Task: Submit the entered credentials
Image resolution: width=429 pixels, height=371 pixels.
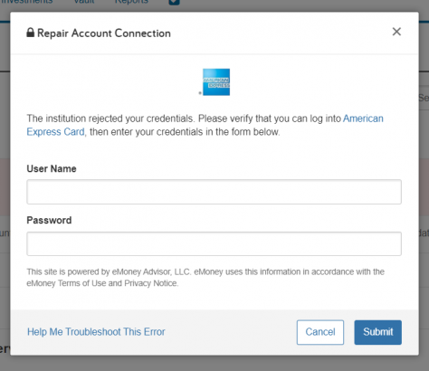Action: coord(377,332)
